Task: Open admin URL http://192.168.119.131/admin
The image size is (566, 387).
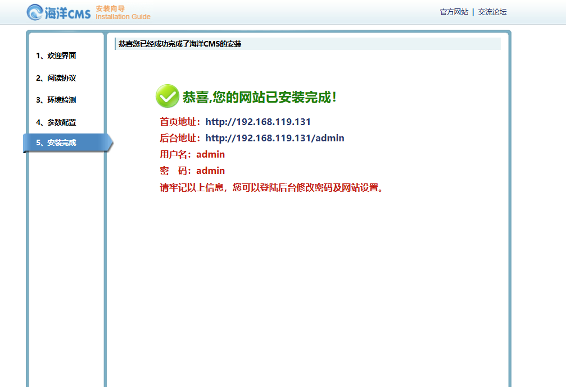Action: 275,138
